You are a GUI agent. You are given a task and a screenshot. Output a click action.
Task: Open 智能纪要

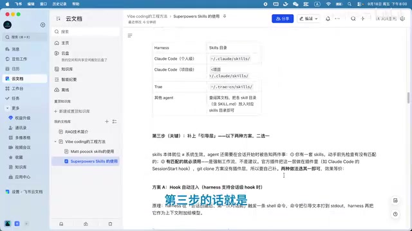point(66,80)
